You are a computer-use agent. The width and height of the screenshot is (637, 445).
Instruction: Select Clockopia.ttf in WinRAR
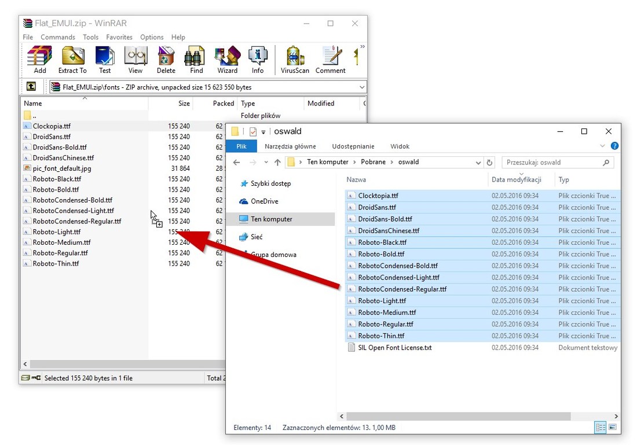(x=52, y=126)
